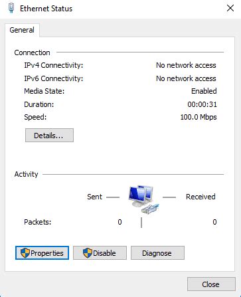Click the network computers activity icon
Screen dimensions: 241x297
click(141, 196)
